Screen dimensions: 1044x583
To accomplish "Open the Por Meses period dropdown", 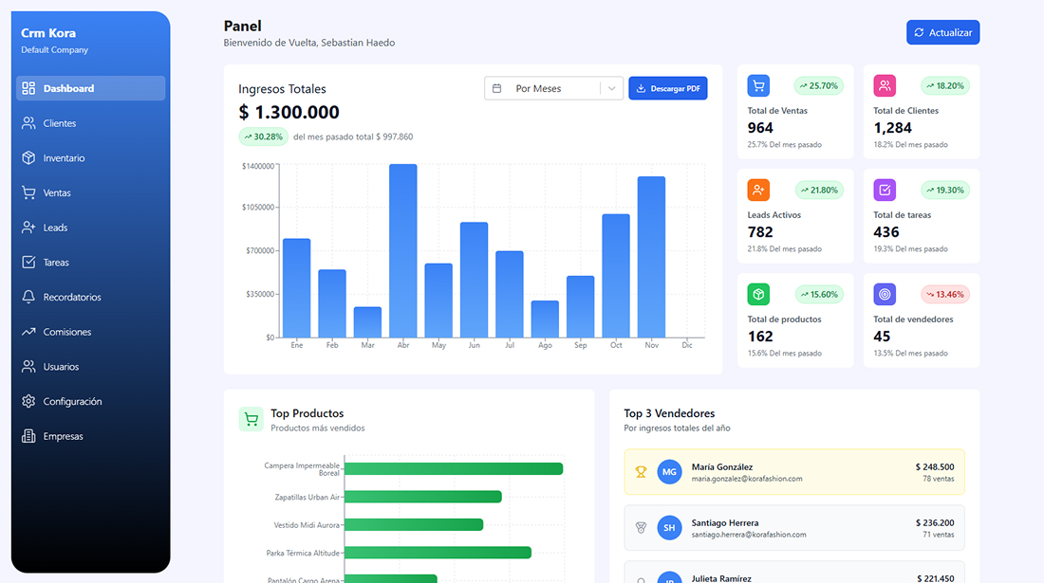I will (542, 88).
